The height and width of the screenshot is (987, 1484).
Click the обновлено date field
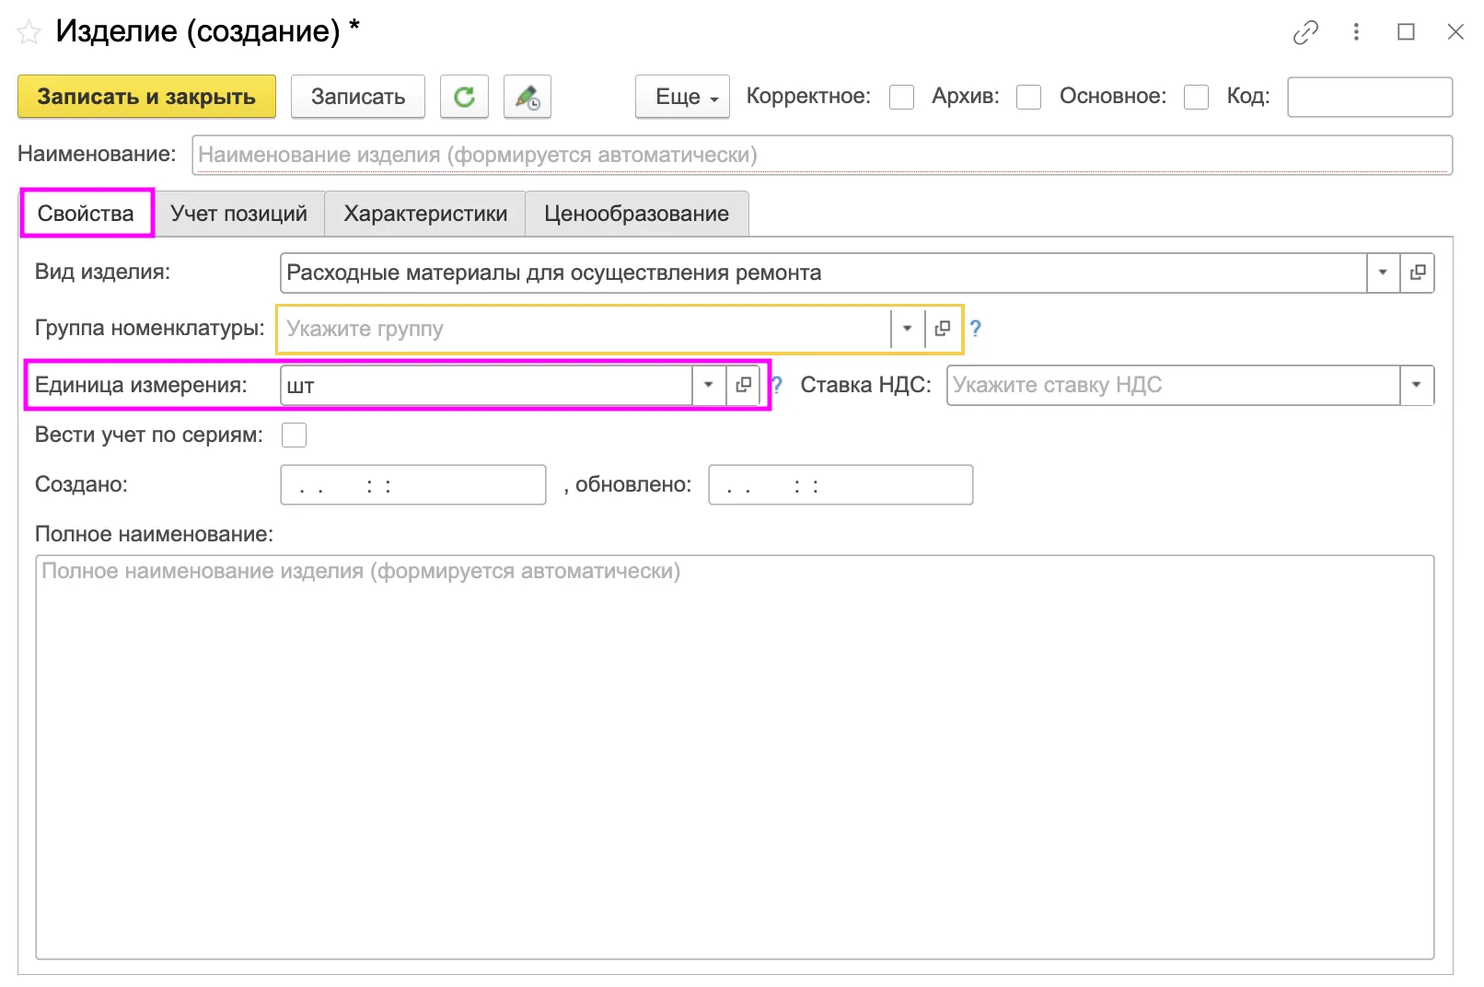pyautogui.click(x=841, y=484)
